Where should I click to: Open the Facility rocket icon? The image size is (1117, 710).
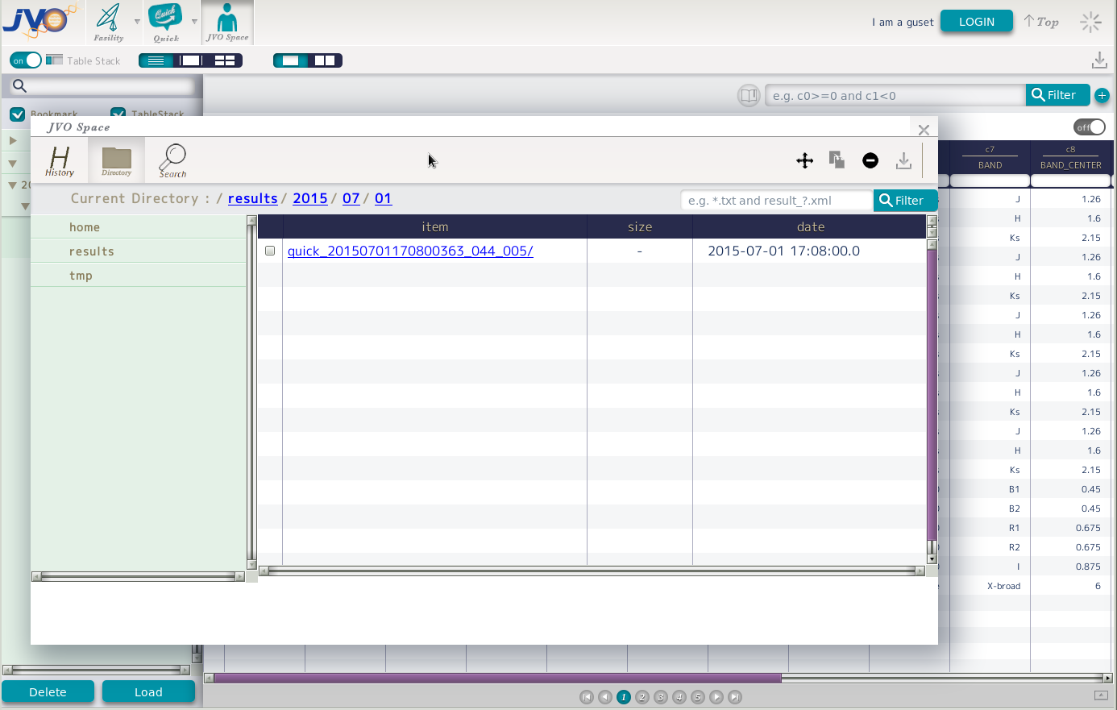(x=108, y=22)
